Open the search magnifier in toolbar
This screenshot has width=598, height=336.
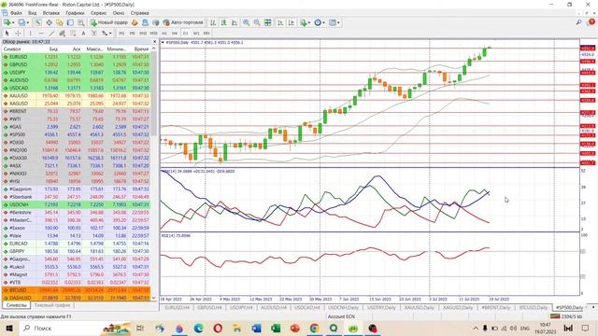pyautogui.click(x=579, y=22)
